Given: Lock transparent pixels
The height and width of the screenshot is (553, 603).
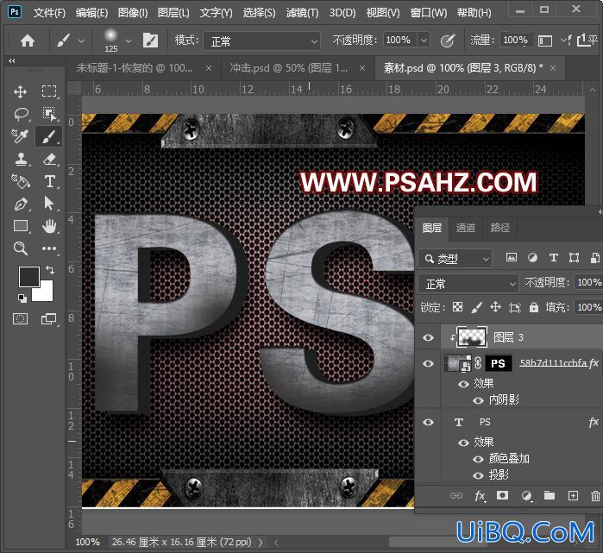Looking at the screenshot, I should 457,307.
